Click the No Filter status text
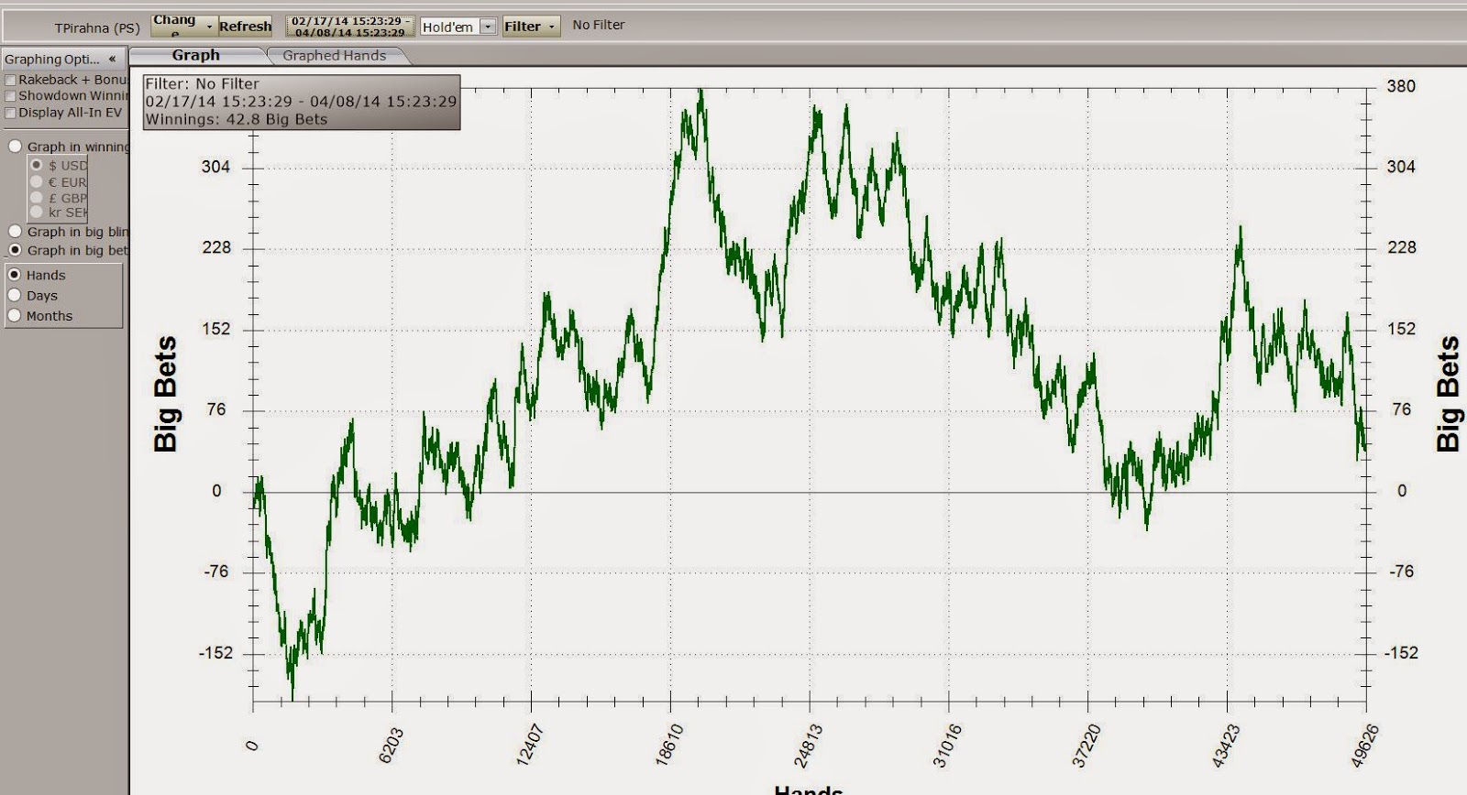This screenshot has width=1467, height=795. (x=599, y=25)
